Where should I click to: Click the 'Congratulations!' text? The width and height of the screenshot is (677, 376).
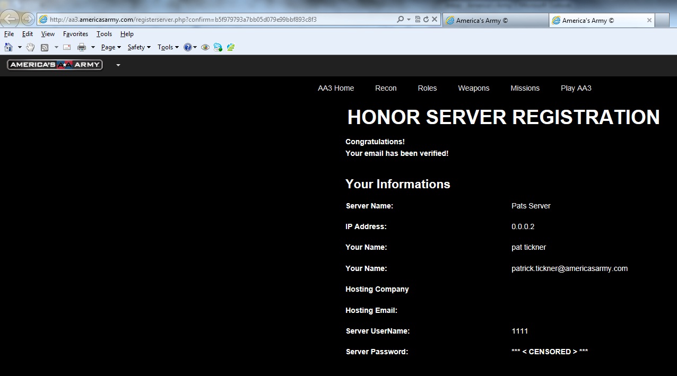pyautogui.click(x=375, y=142)
